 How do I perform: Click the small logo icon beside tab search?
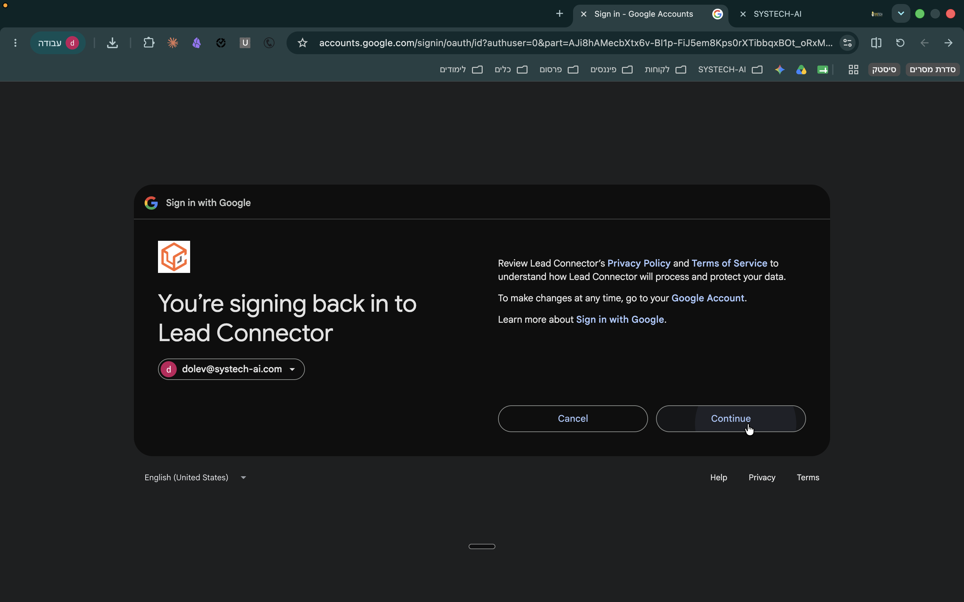point(876,14)
